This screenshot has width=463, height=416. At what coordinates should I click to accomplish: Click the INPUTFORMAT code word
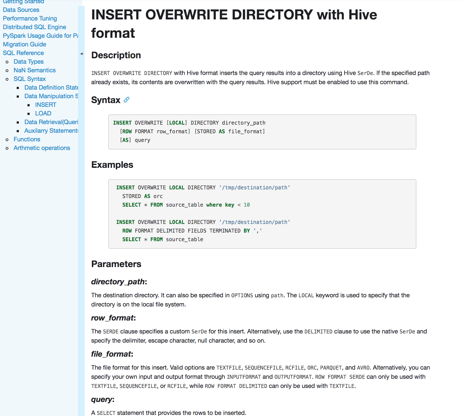[244, 377]
